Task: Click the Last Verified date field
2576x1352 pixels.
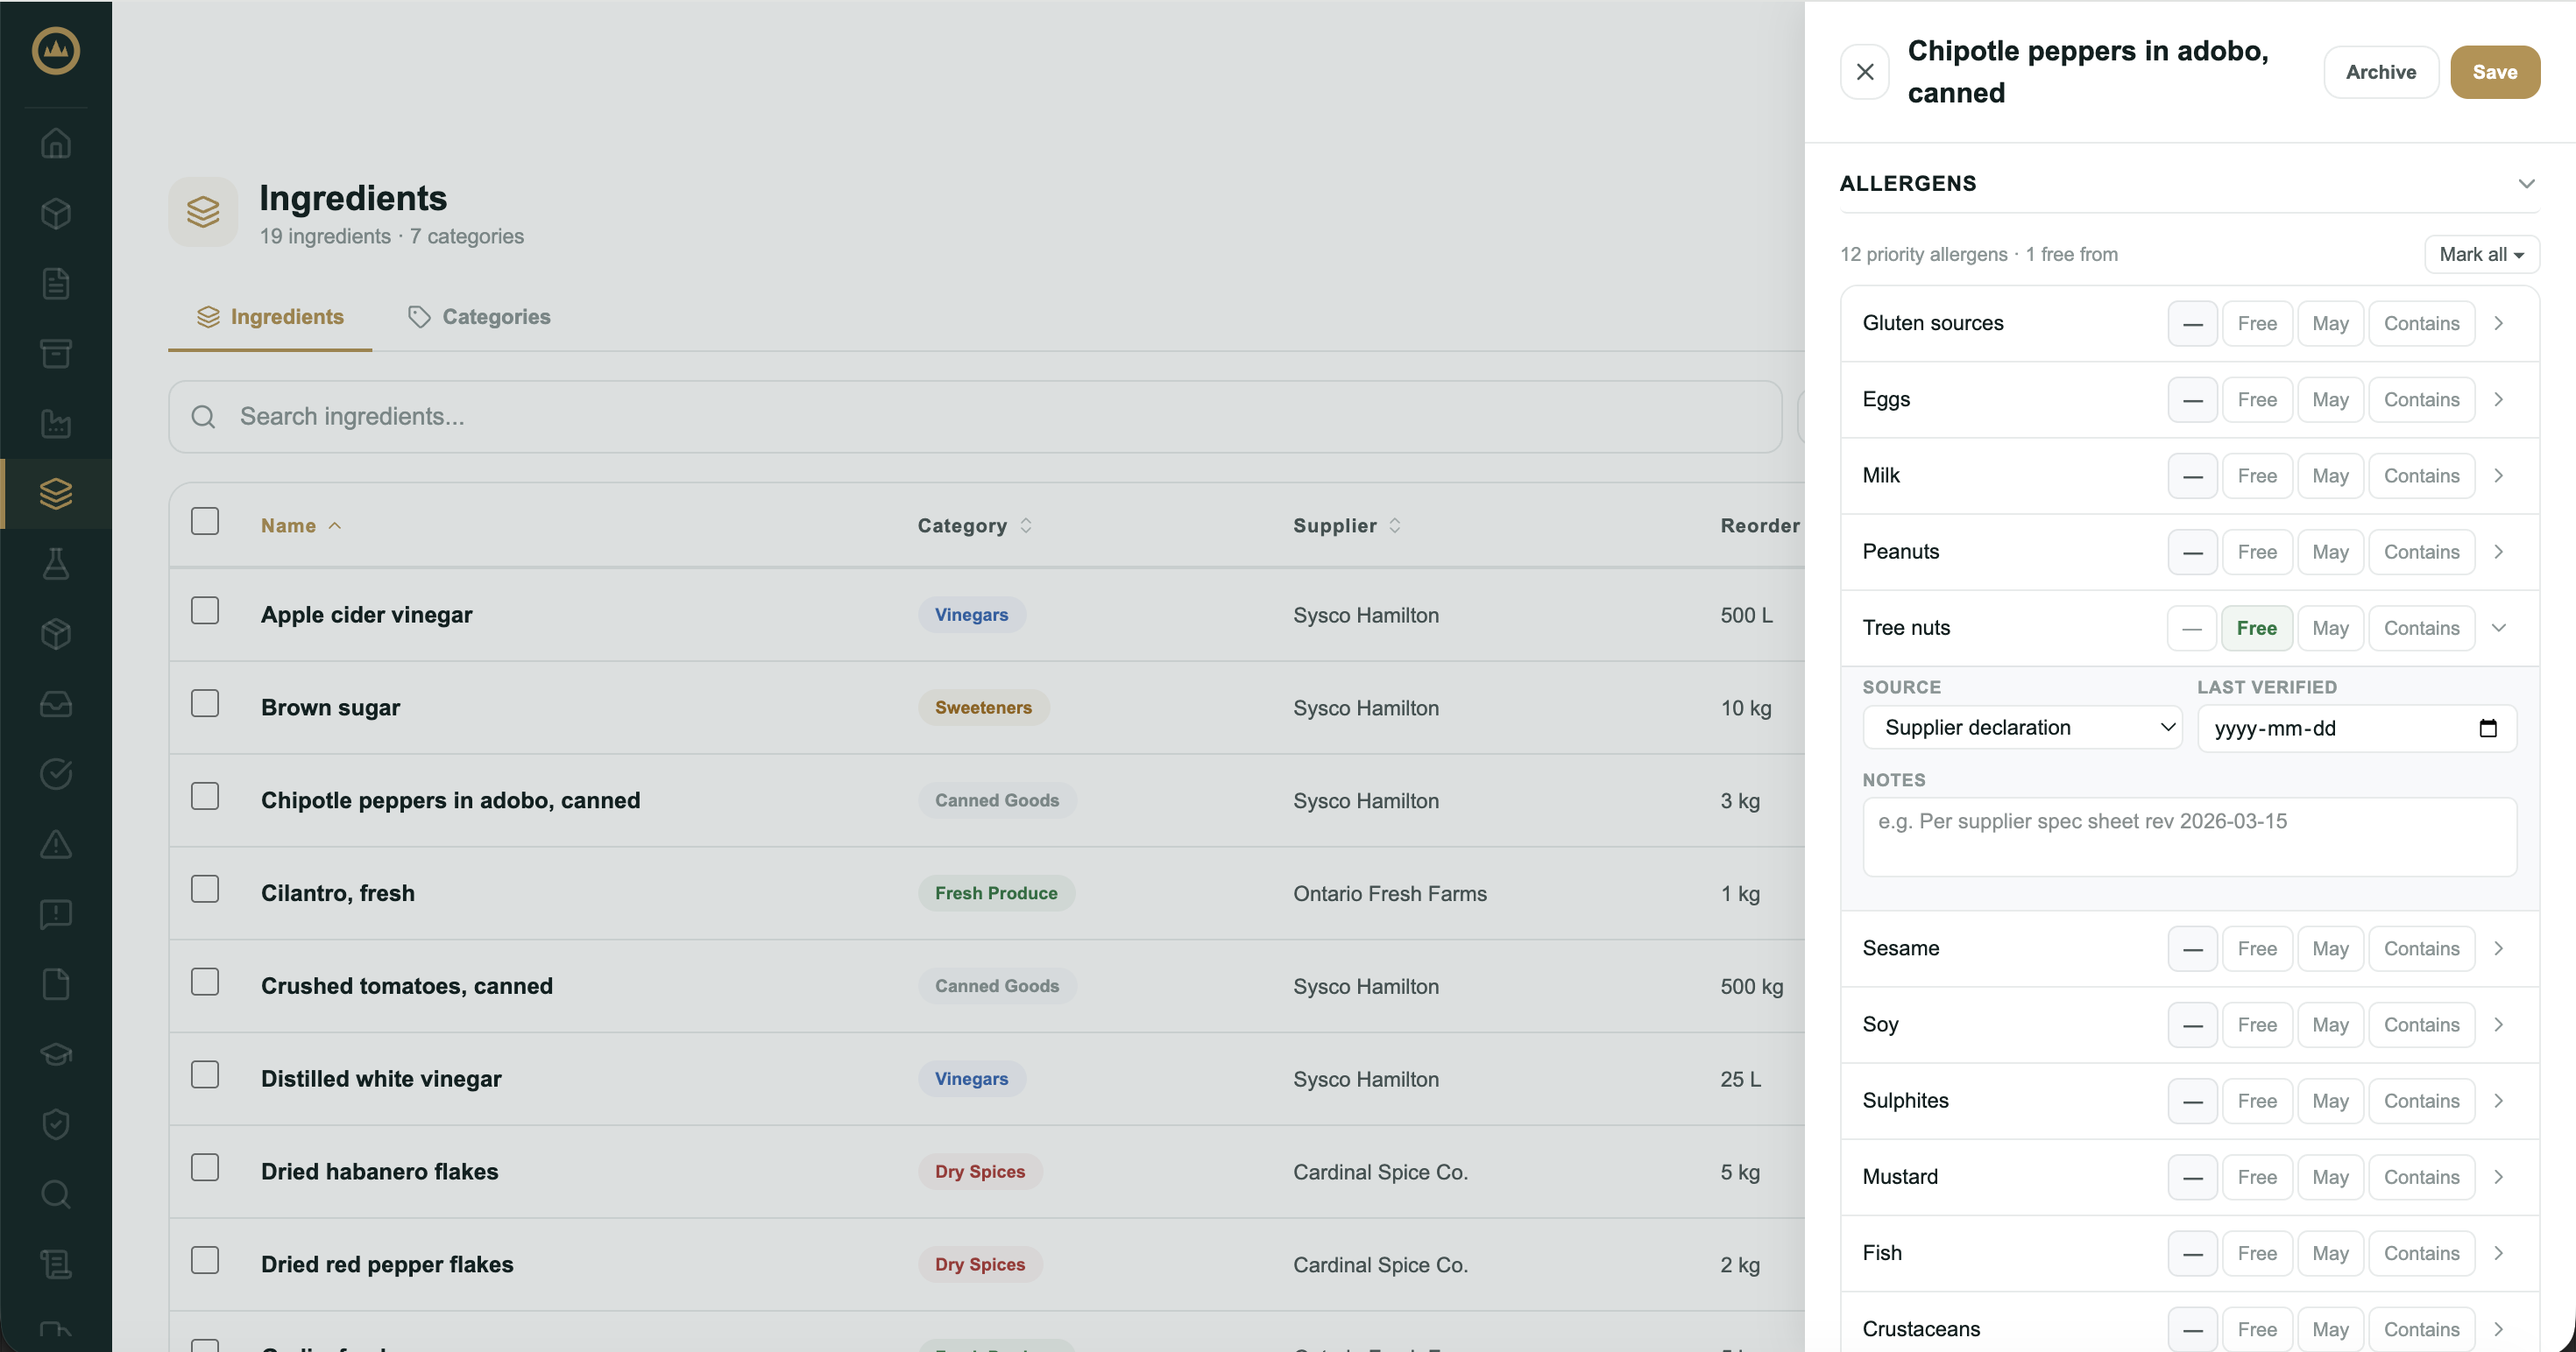Action: point(2357,729)
